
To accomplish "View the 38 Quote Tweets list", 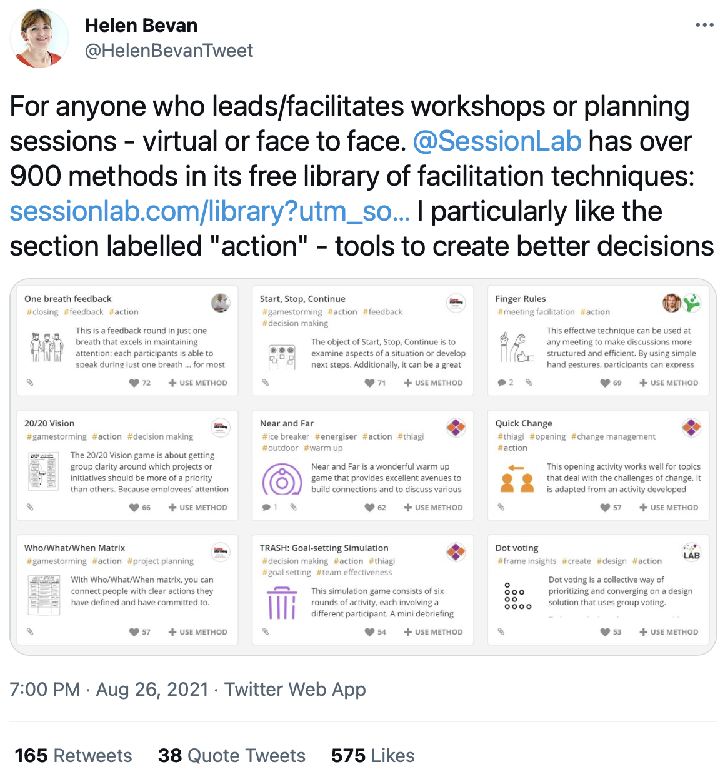I will click(x=232, y=755).
